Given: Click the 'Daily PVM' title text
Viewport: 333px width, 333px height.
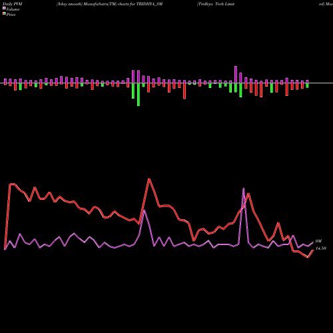Looking at the screenshot, I should tap(13, 4).
